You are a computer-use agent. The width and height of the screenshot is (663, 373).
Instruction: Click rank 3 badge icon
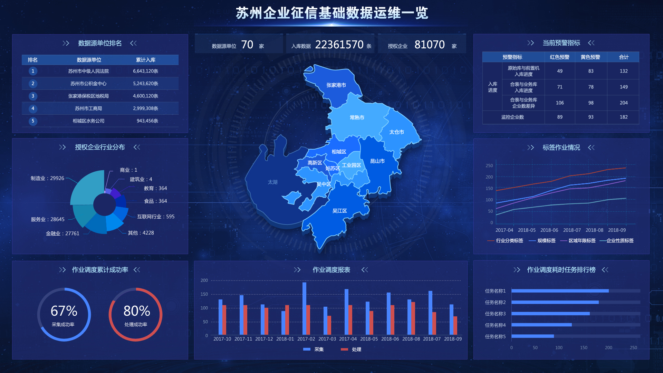33,96
